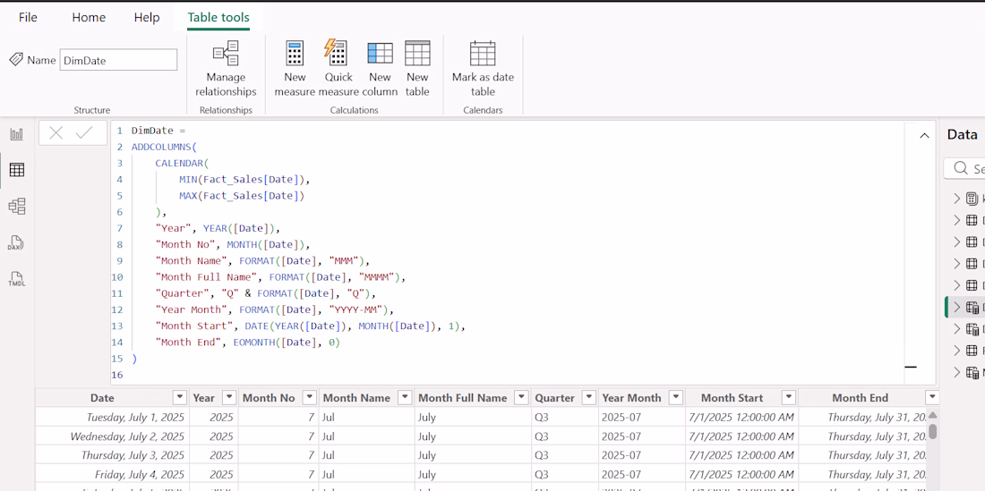Open Year Month column filter dropdown
The image size is (985, 491).
(675, 398)
